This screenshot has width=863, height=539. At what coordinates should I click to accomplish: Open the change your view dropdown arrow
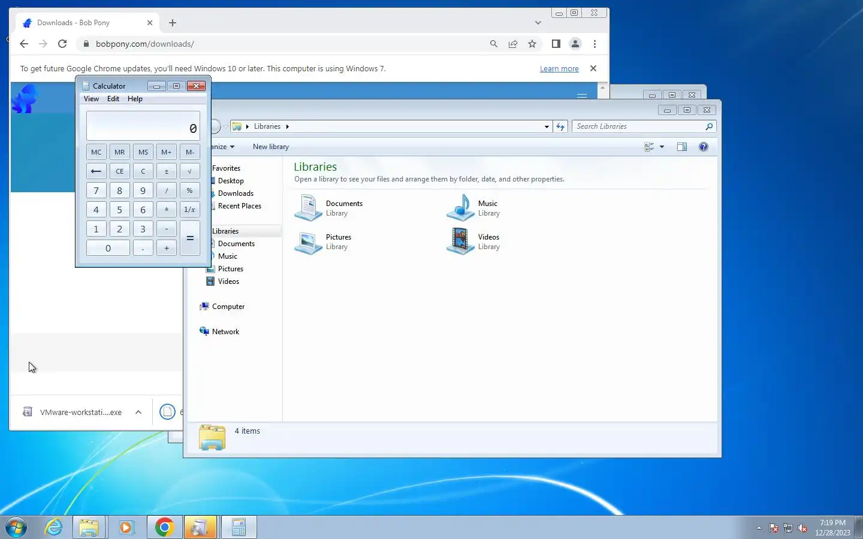click(662, 147)
